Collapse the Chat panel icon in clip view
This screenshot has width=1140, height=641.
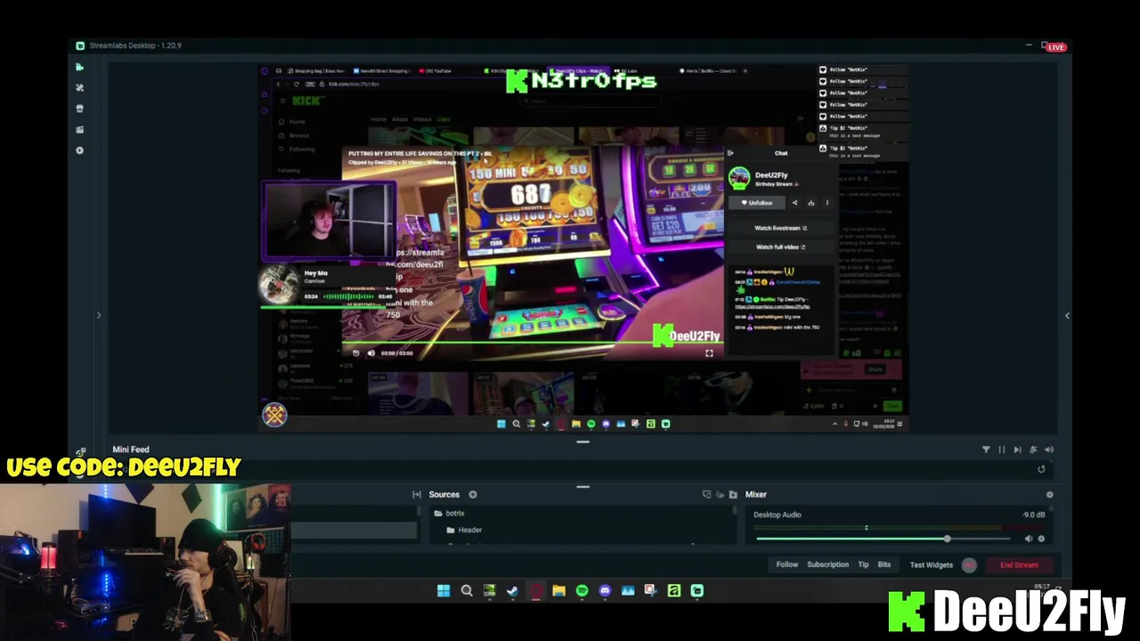tap(730, 153)
